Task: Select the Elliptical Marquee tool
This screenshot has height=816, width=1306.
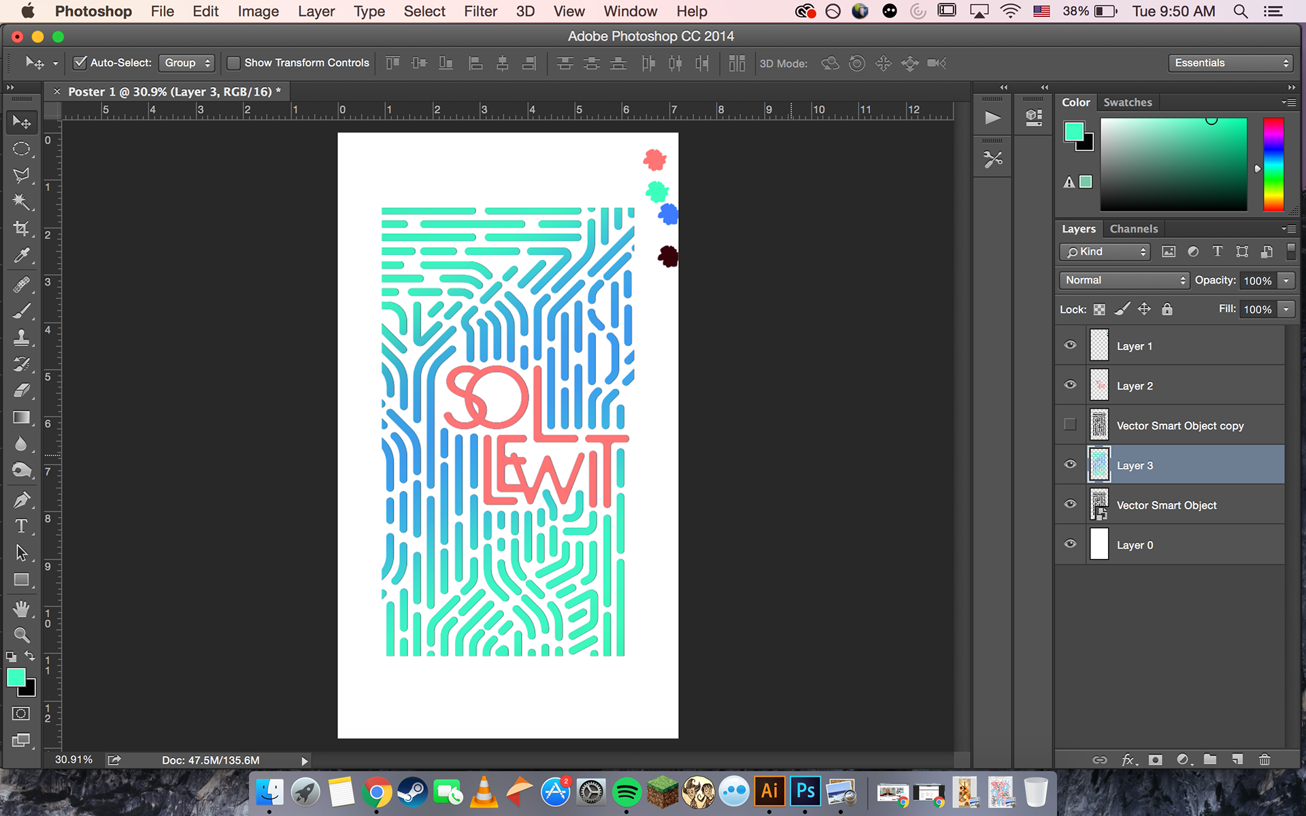Action: pos(22,148)
